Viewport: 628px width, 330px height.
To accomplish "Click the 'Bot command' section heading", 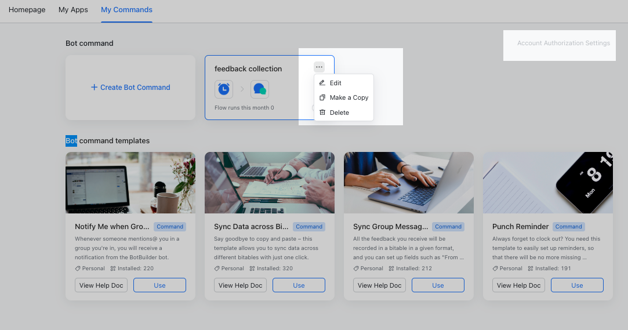I will tap(89, 43).
